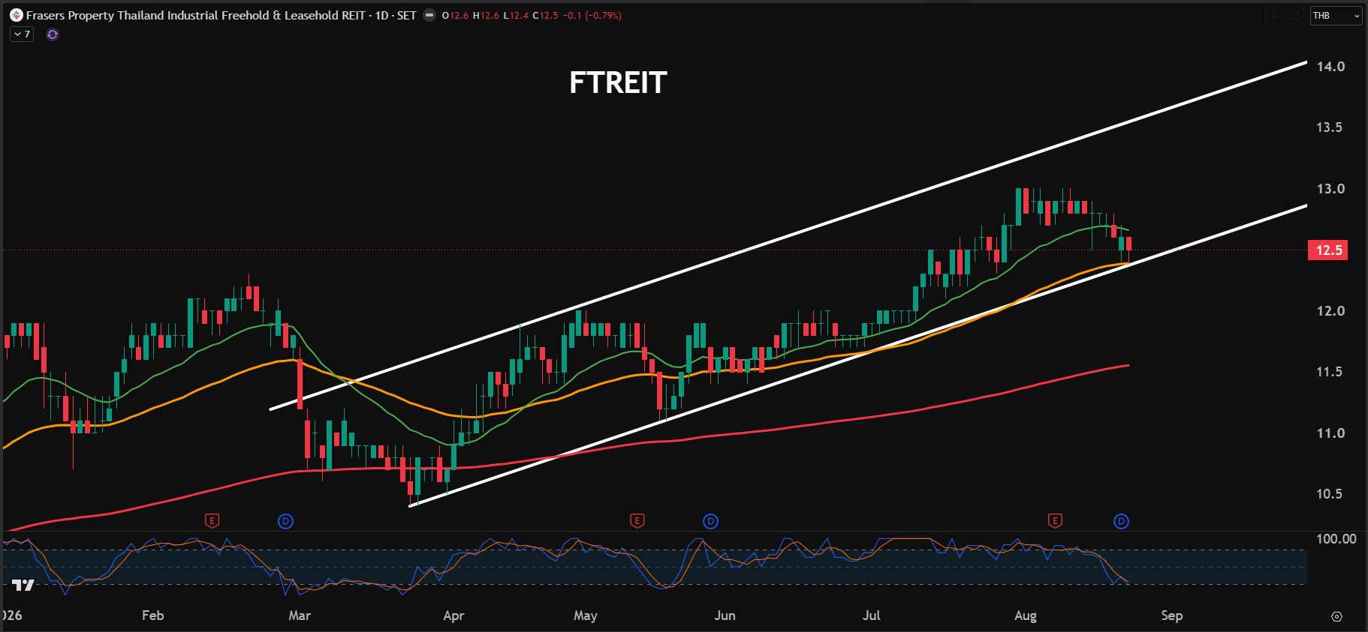Click the 13.0 price axis label

(x=1330, y=189)
